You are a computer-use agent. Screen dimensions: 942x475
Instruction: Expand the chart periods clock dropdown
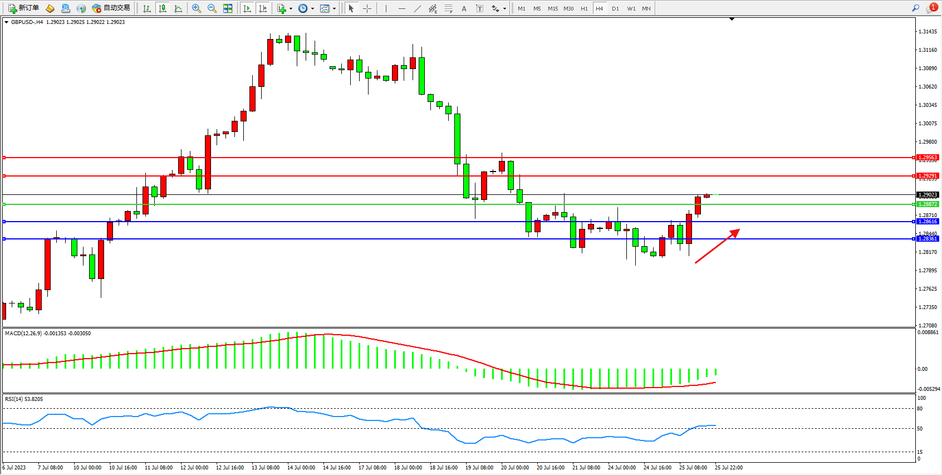pos(312,8)
